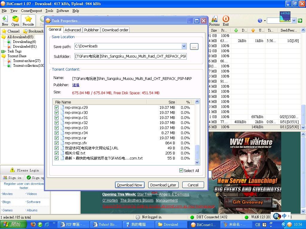Click the DHT Connected green status light
Image resolution: width=306 pixels, height=229 pixels.
pyautogui.click(x=192, y=217)
